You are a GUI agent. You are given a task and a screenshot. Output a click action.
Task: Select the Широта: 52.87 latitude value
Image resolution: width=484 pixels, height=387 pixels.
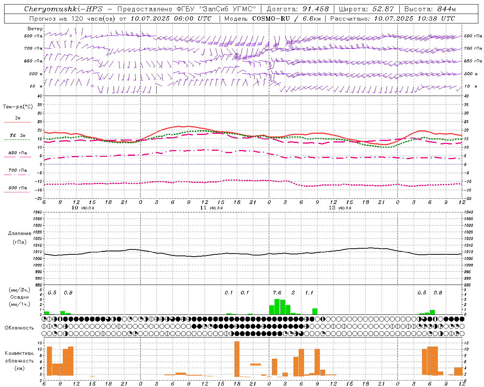366,9
